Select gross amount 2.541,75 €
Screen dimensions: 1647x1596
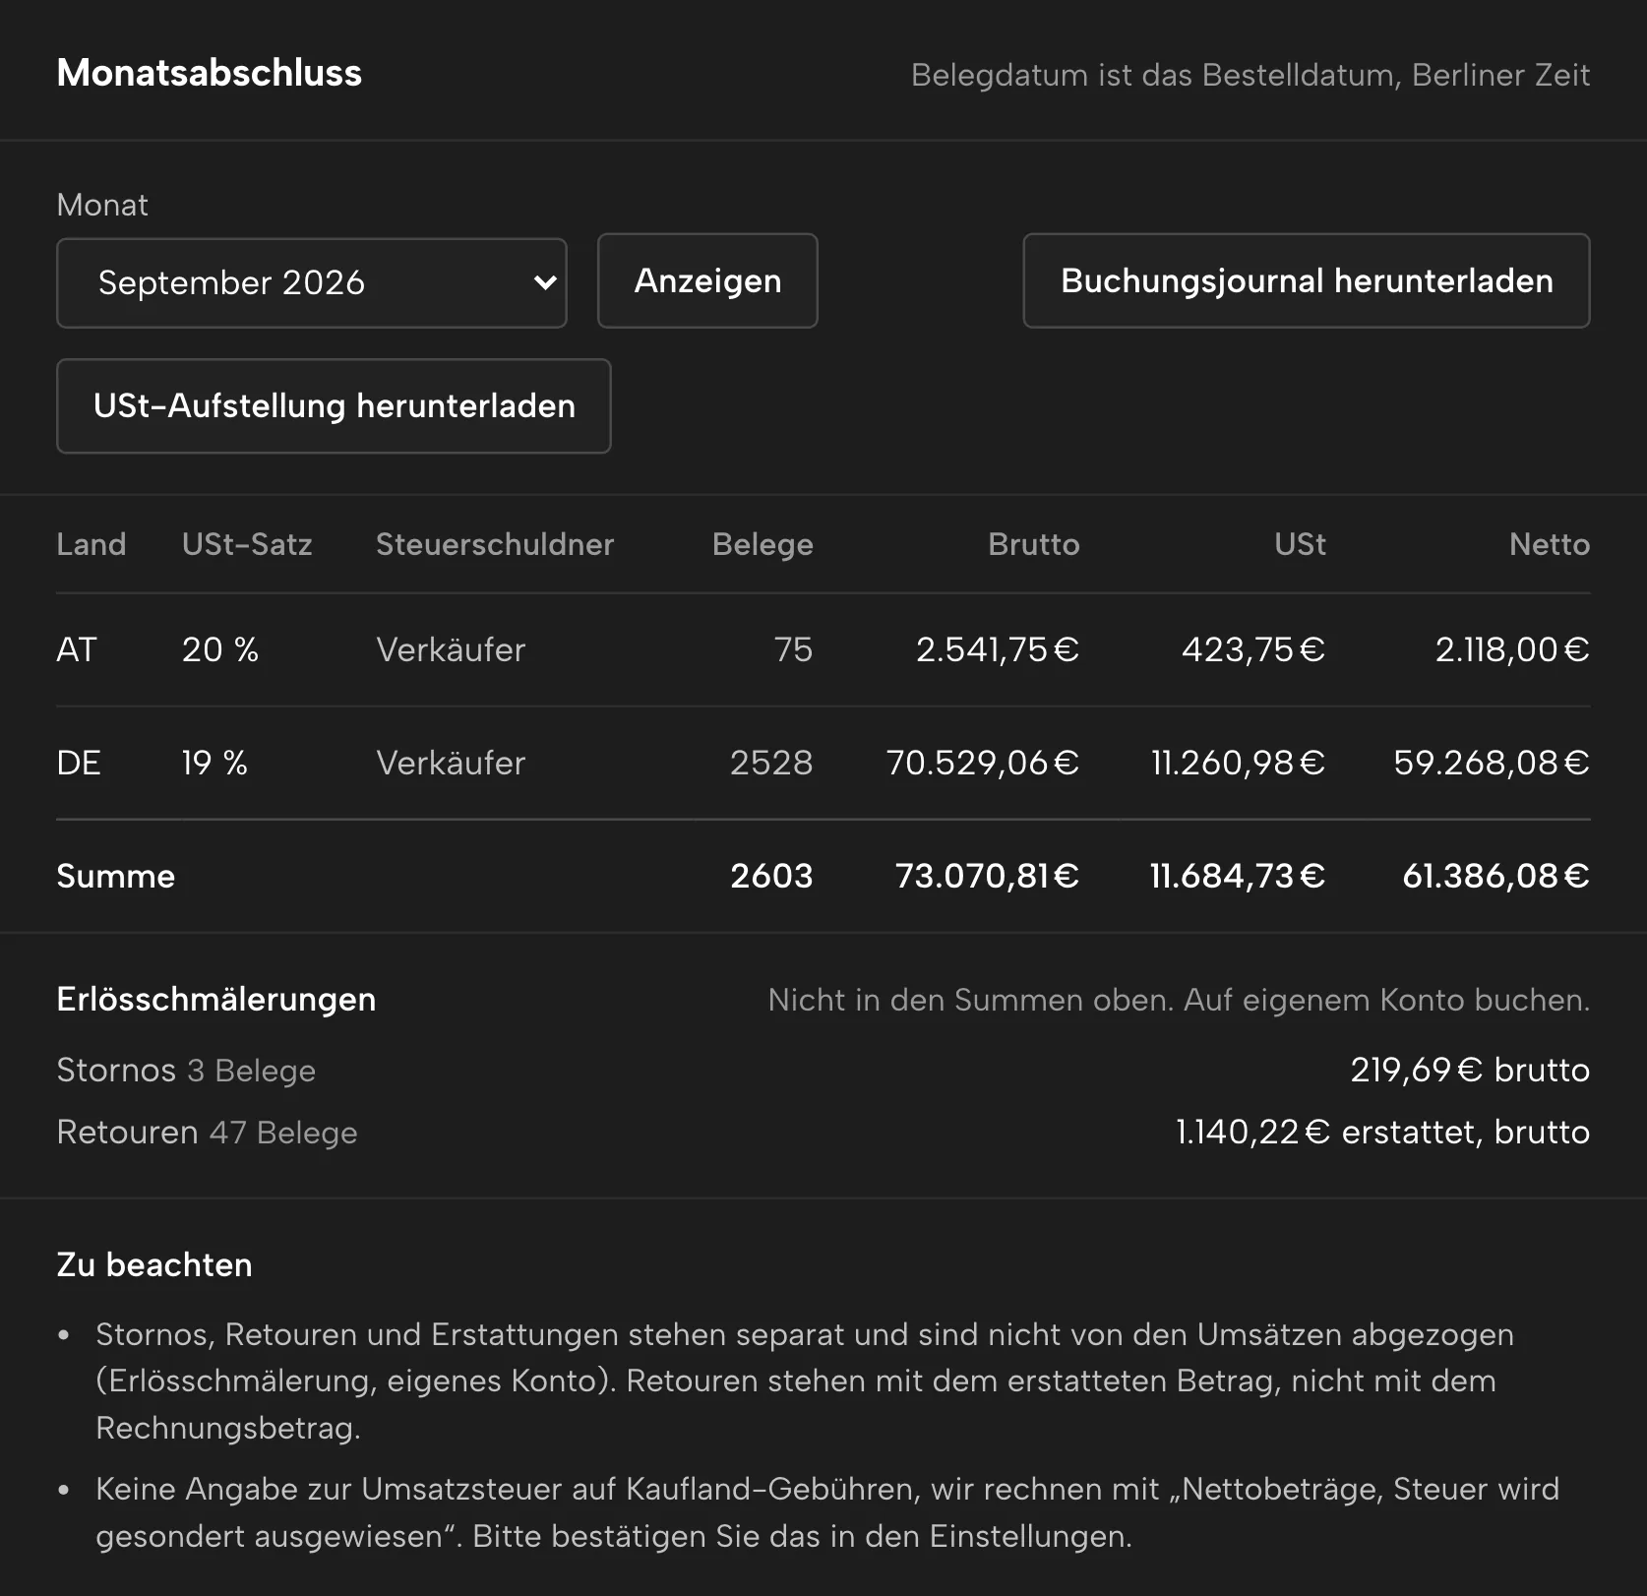point(998,649)
